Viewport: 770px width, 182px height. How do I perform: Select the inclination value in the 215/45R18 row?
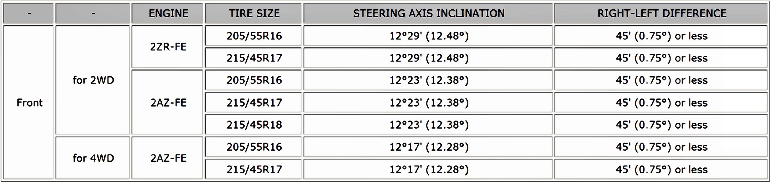428,125
